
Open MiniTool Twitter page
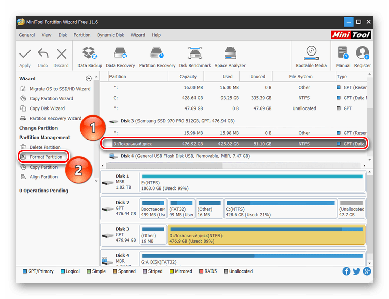356,271
